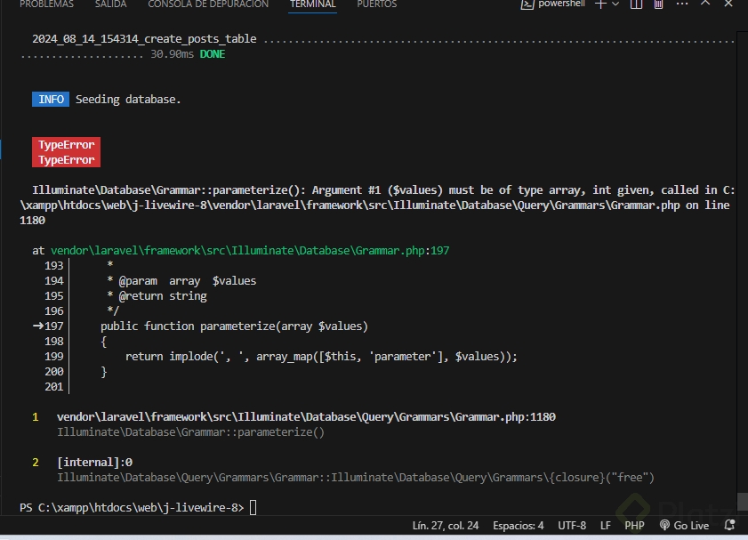Switch to the PUERTOS tab
The width and height of the screenshot is (748, 540).
(x=377, y=4)
